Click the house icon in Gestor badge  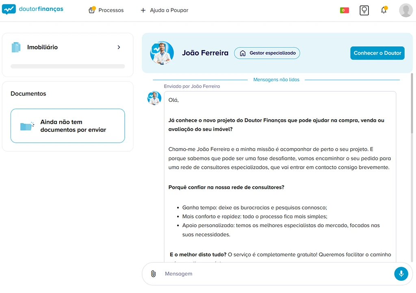pos(243,53)
